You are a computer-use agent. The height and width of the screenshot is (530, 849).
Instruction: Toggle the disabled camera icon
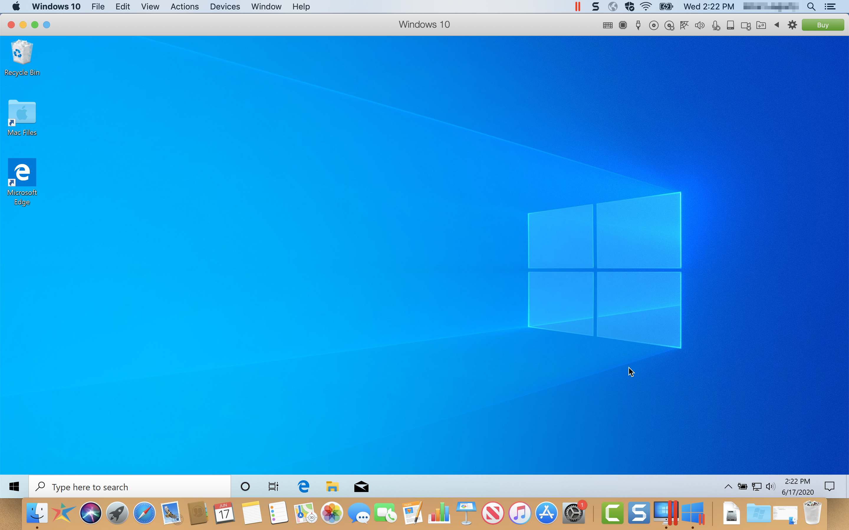tap(746, 25)
